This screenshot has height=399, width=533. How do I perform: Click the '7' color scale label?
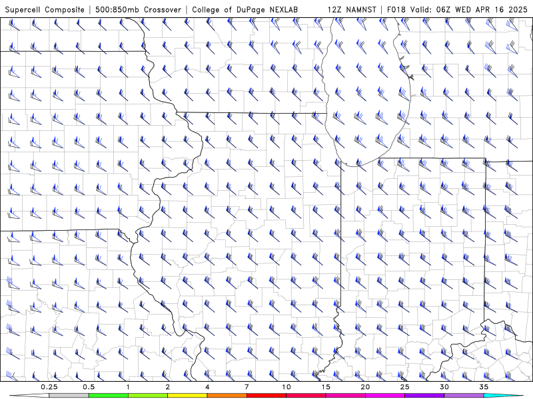[x=247, y=387]
